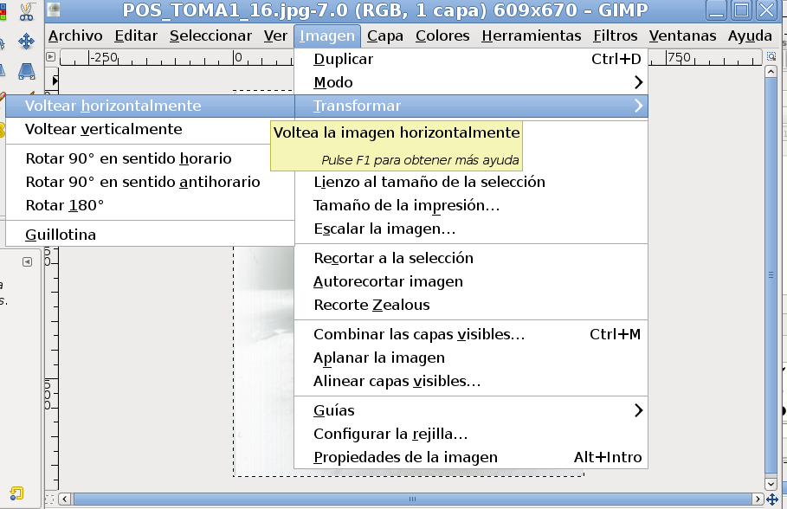Open the tool options panel configure arrow
The image size is (787, 509).
27,262
